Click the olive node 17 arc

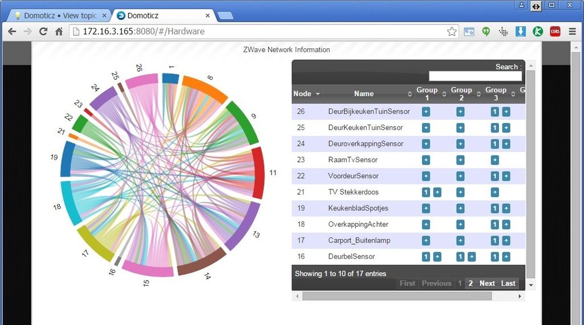[96, 244]
